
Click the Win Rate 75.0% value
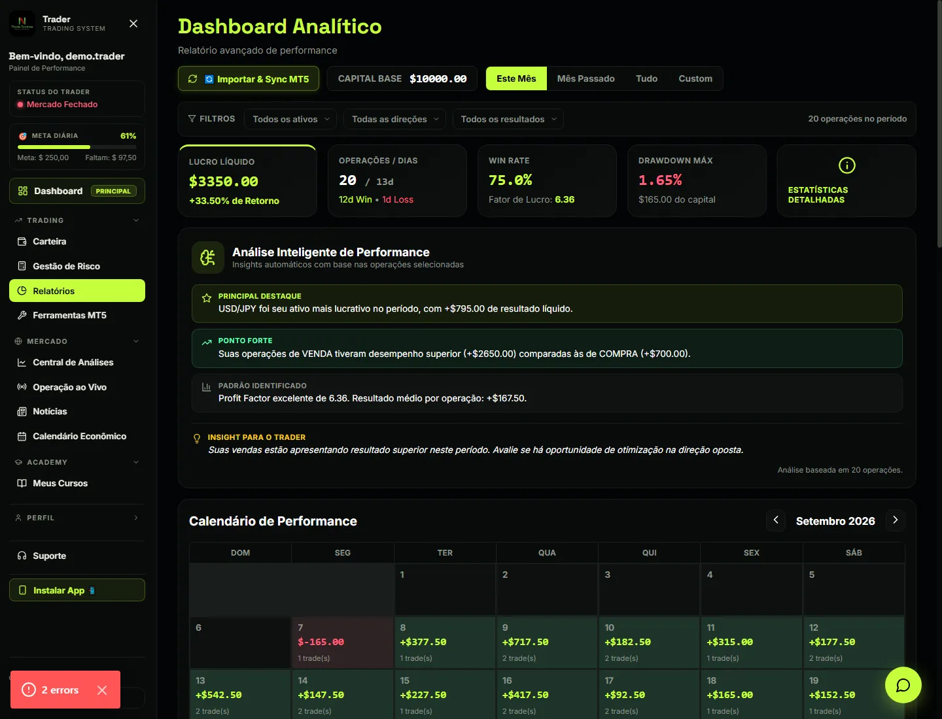point(510,180)
